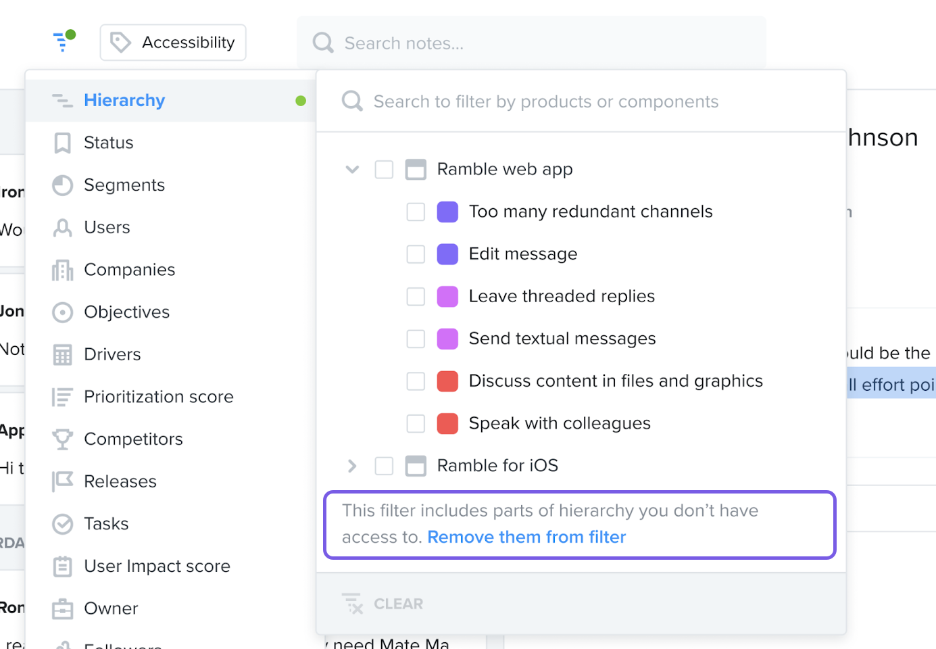This screenshot has height=649, width=936.
Task: Click the Ramble for iOS label
Action: (497, 466)
